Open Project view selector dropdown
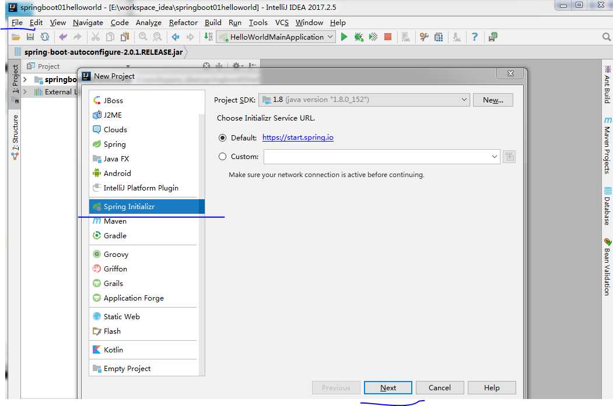 click(x=128, y=66)
